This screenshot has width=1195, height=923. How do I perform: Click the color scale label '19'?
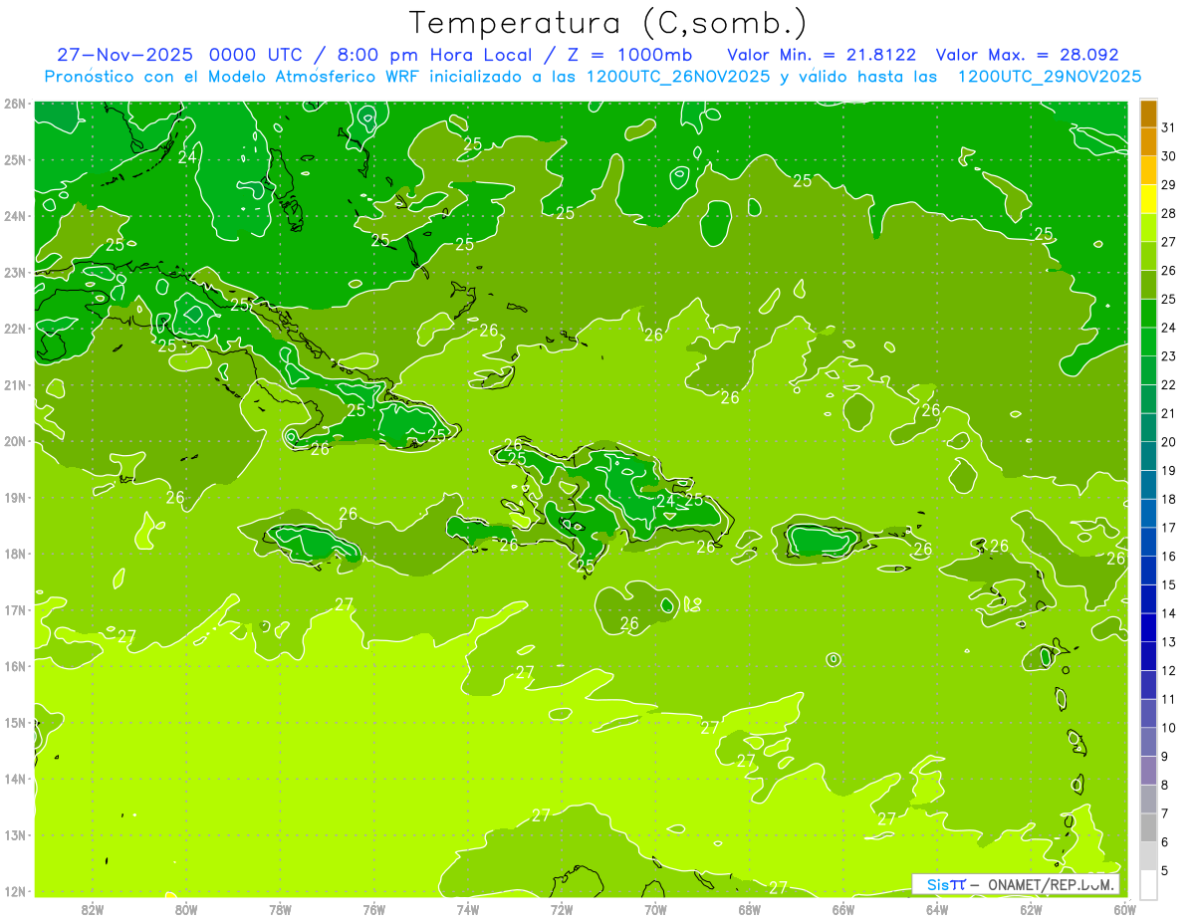pyautogui.click(x=1168, y=470)
